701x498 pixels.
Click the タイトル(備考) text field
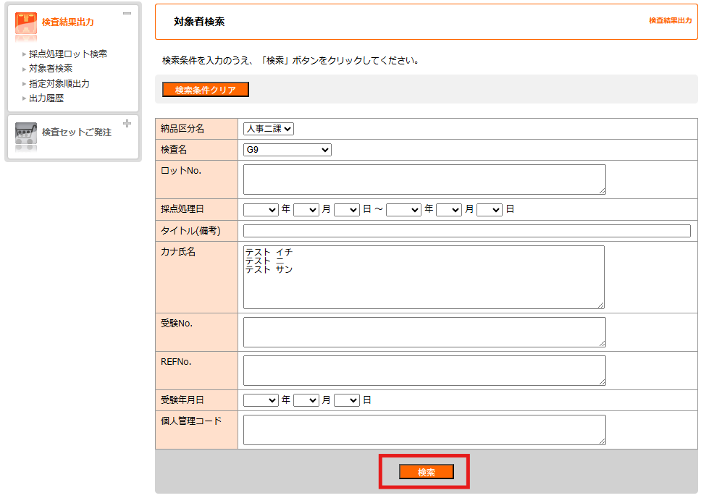coord(466,231)
